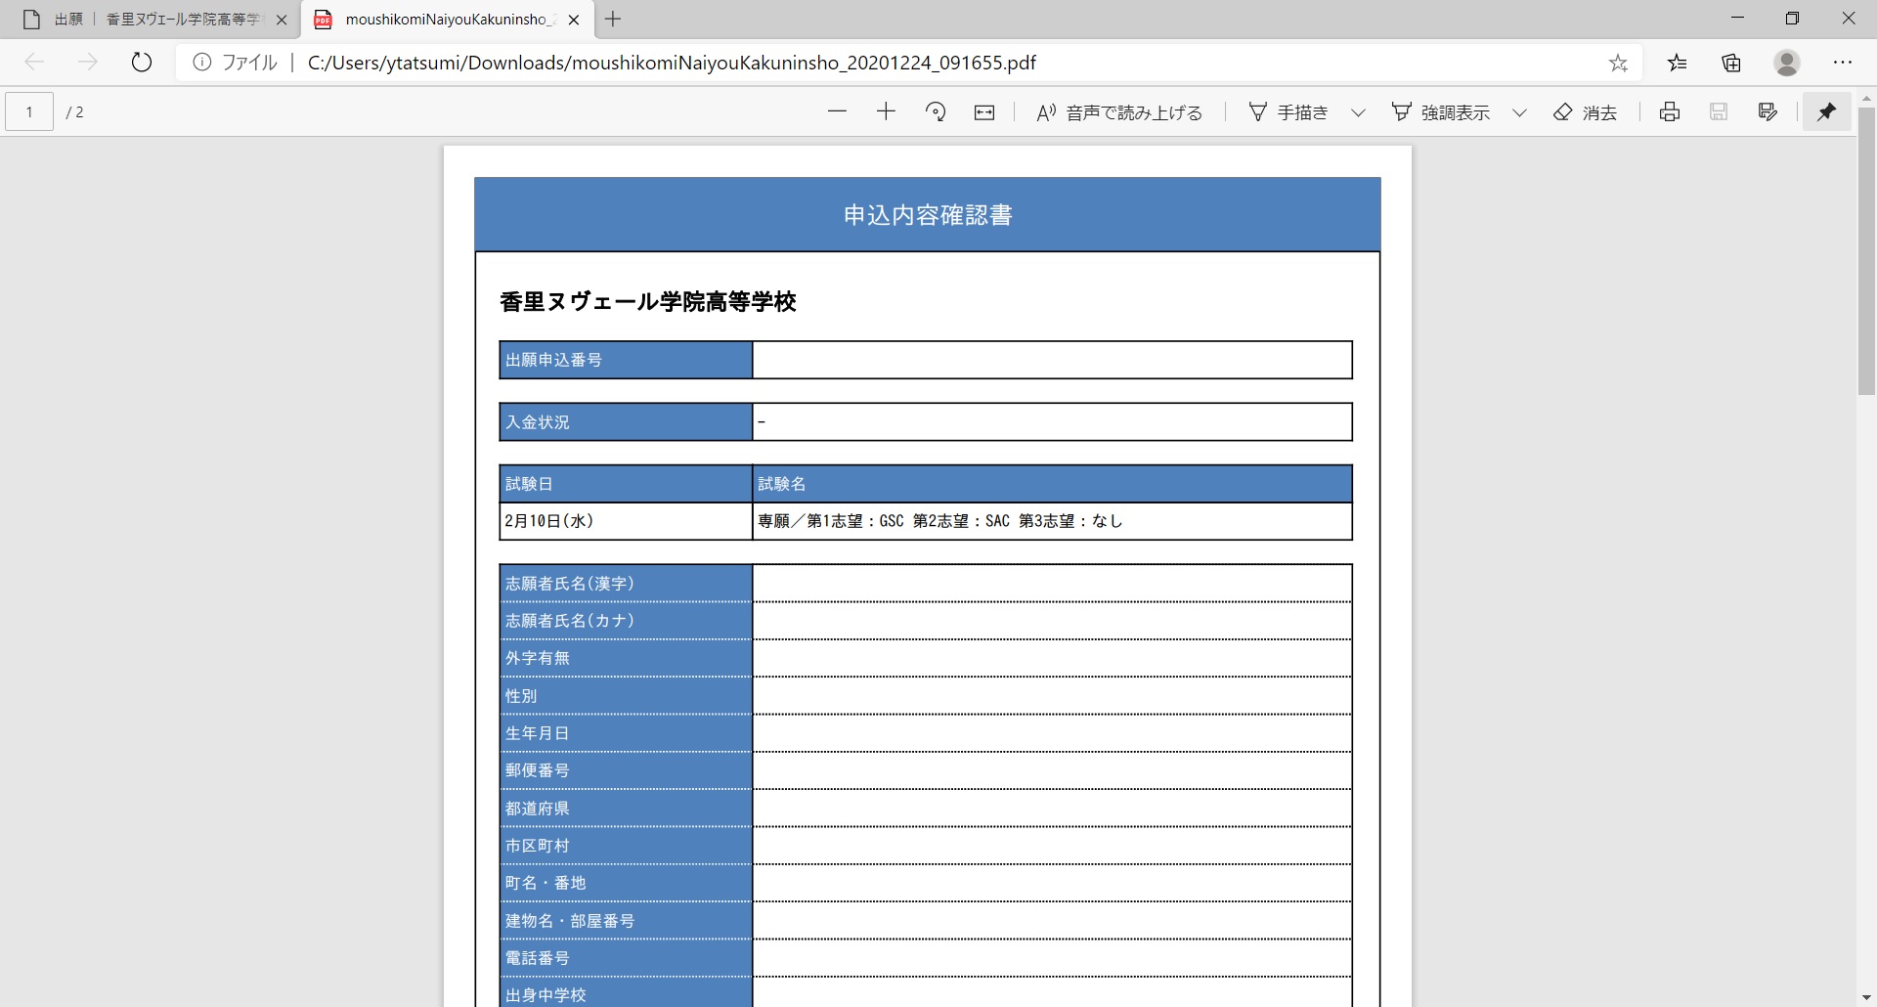Image resolution: width=1877 pixels, height=1007 pixels.
Task: Add this page to favorites star
Action: [1619, 63]
